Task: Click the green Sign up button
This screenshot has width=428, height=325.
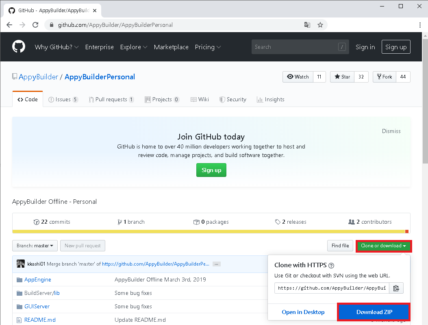Action: click(x=211, y=170)
